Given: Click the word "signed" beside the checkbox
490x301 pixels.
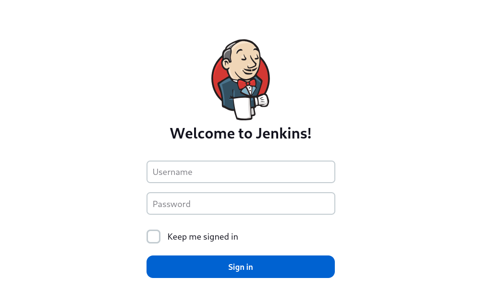Looking at the screenshot, I should coord(216,237).
